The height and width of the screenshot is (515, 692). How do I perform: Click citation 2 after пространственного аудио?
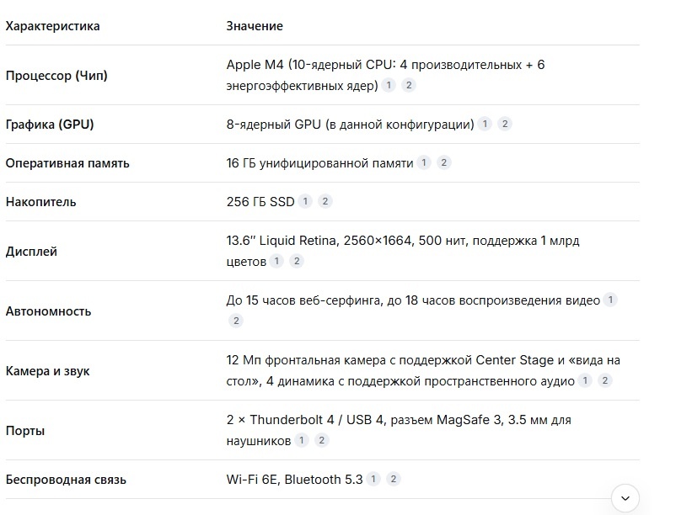pos(605,380)
